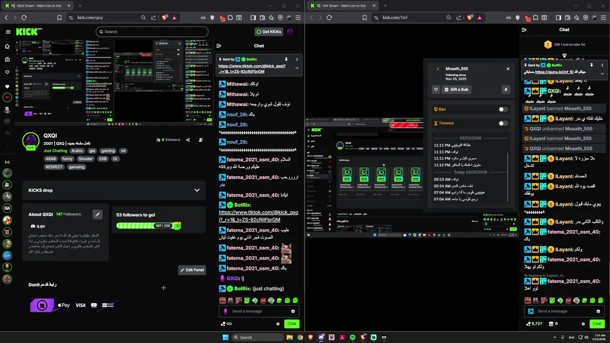
Task: Collapse the chat panel in the QXQI window
Action: pyautogui.click(x=219, y=46)
